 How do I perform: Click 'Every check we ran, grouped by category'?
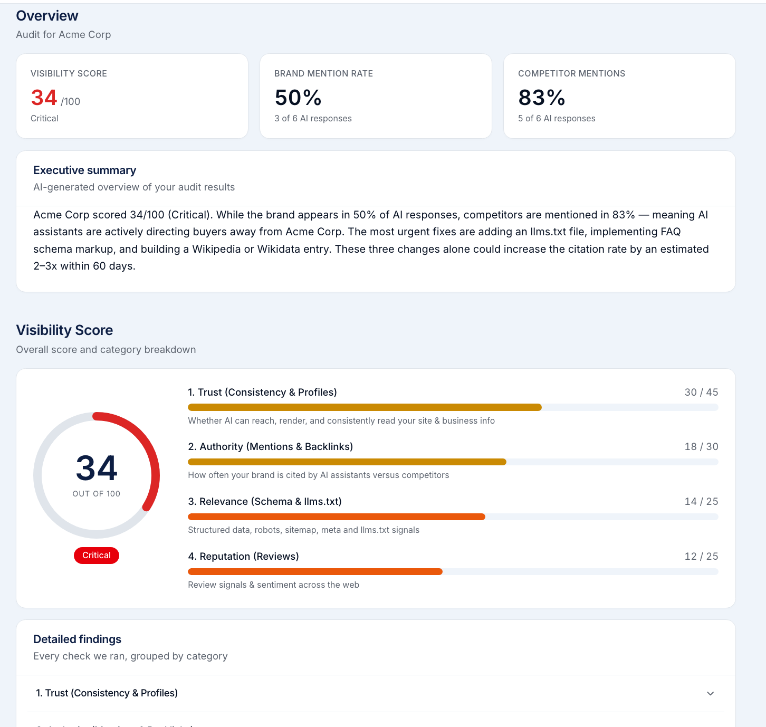pos(130,656)
